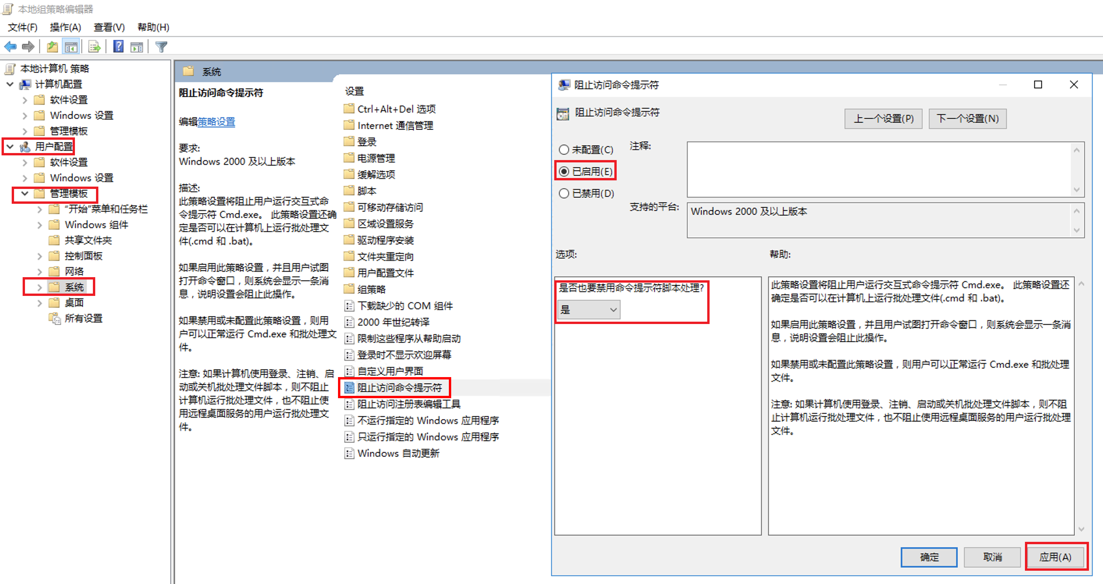This screenshot has height=584, width=1103.
Task: Open the 策略设置 edit link
Action: 216,121
